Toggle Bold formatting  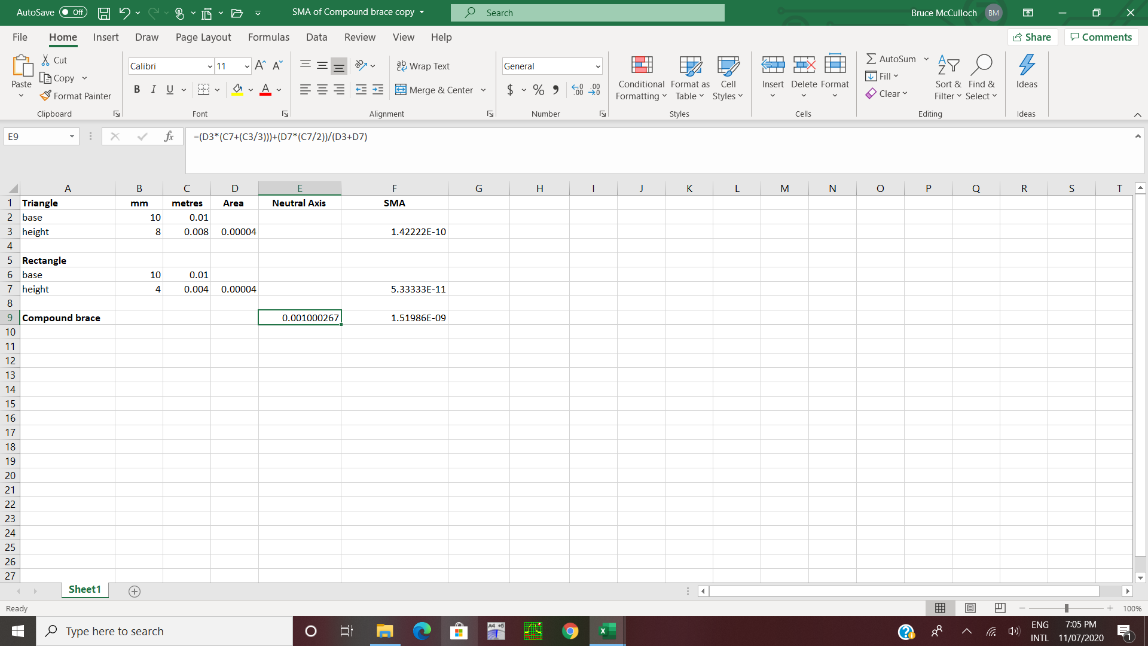(137, 90)
